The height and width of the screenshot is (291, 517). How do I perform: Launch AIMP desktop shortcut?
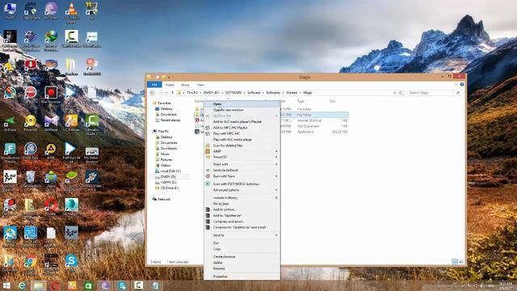pyautogui.click(x=51, y=151)
